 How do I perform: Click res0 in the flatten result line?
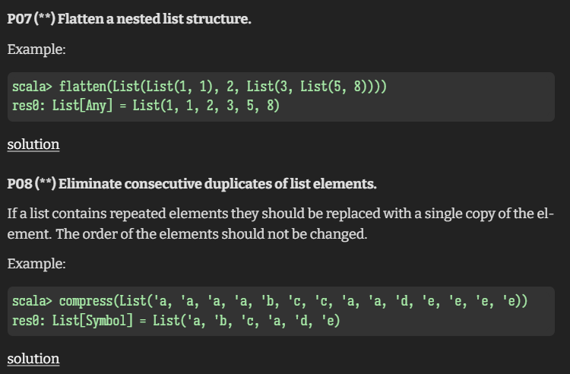25,106
